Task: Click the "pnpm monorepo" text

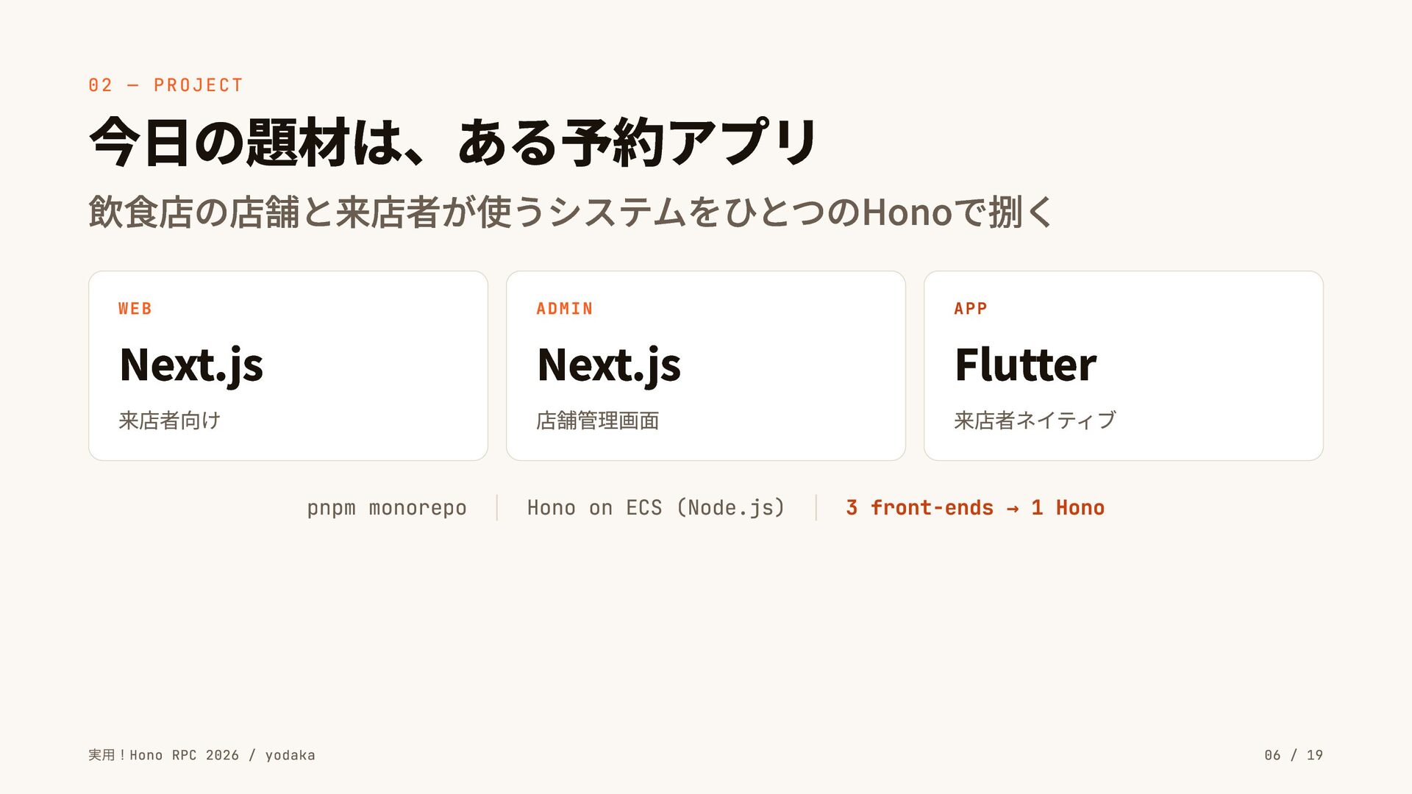Action: point(387,508)
